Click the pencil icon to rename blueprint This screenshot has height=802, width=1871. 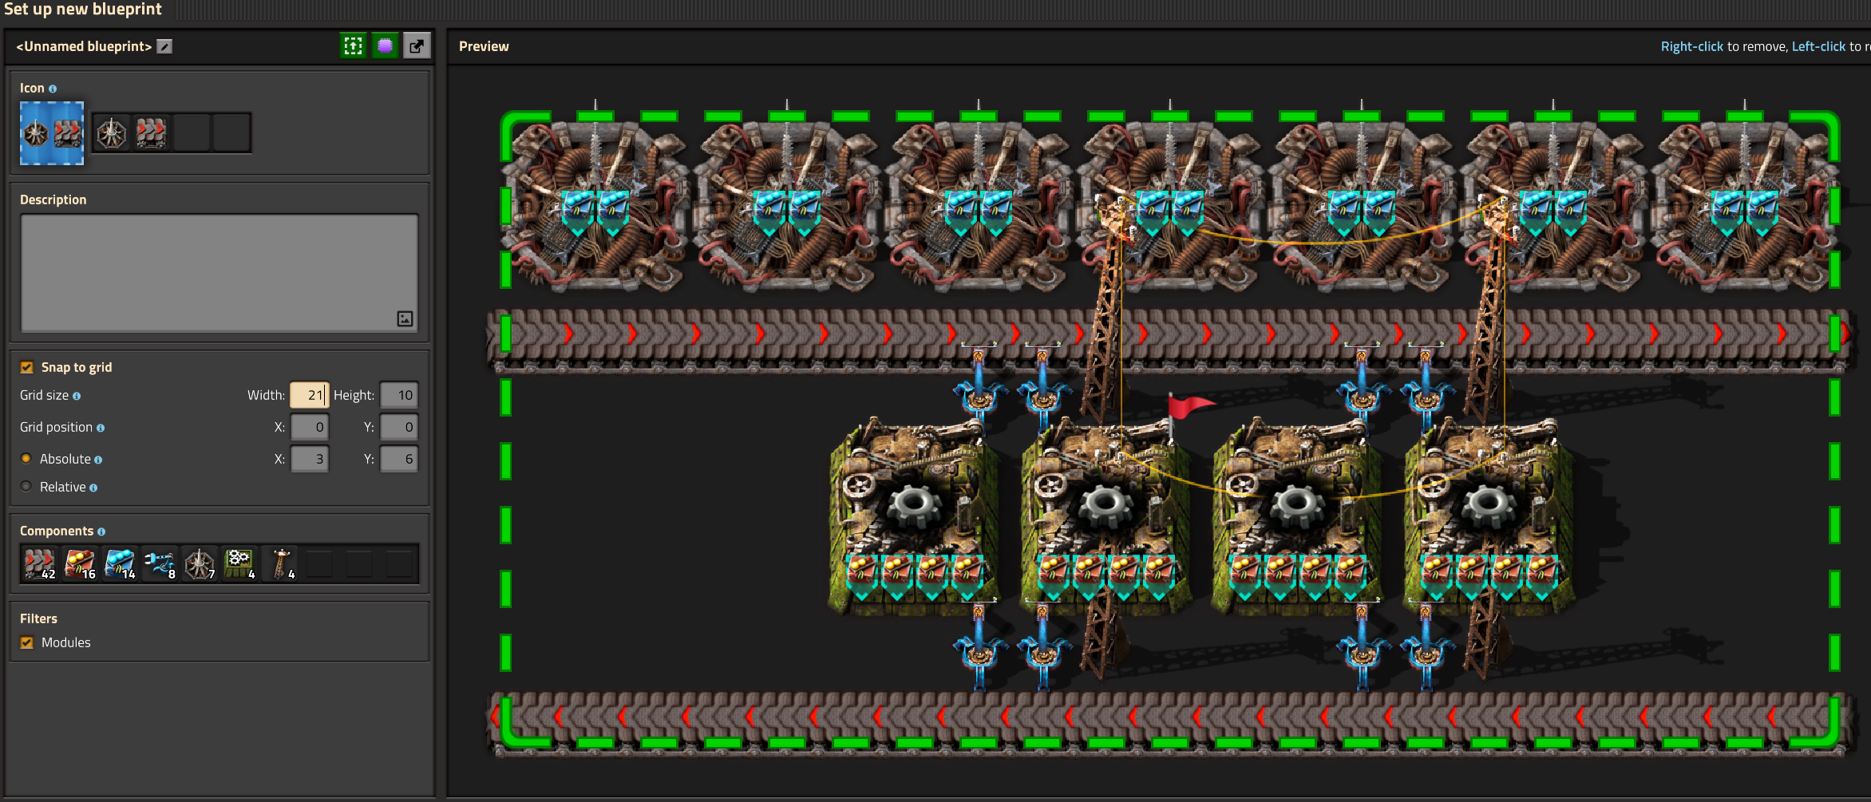[x=164, y=46]
